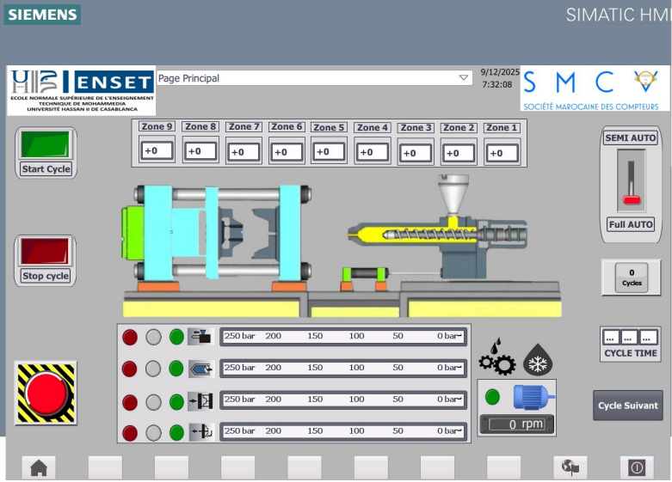Toggle green lamp beside injection carriage icon
The width and height of the screenshot is (672, 482).
176,337
